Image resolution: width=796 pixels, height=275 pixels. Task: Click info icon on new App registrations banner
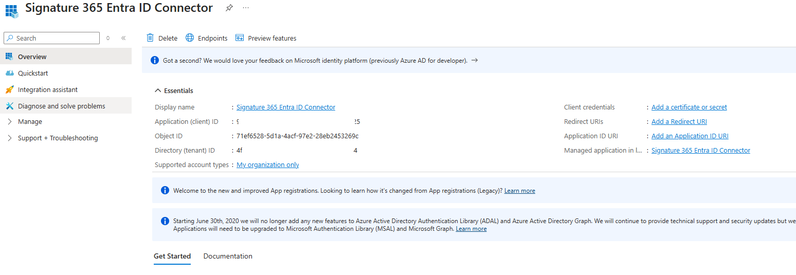point(165,190)
